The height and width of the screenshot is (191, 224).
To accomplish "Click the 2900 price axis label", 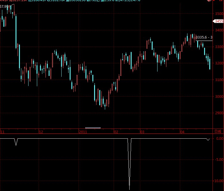I will click(x=219, y=113).
